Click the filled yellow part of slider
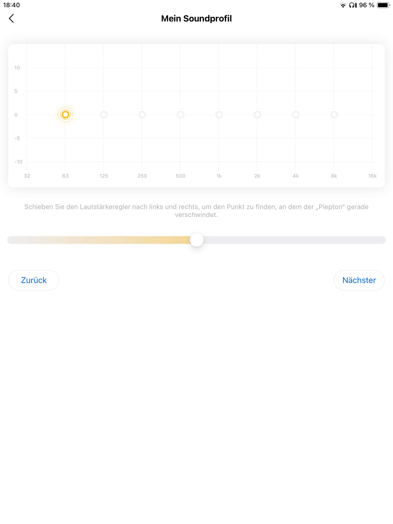 102,240
